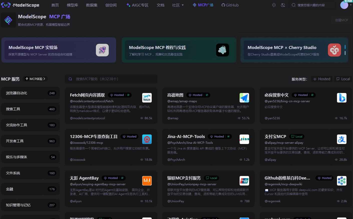Click author @yan5236 on 必应搜索中文 card
Viewport: 353px width, 219px height.
click(x=272, y=118)
